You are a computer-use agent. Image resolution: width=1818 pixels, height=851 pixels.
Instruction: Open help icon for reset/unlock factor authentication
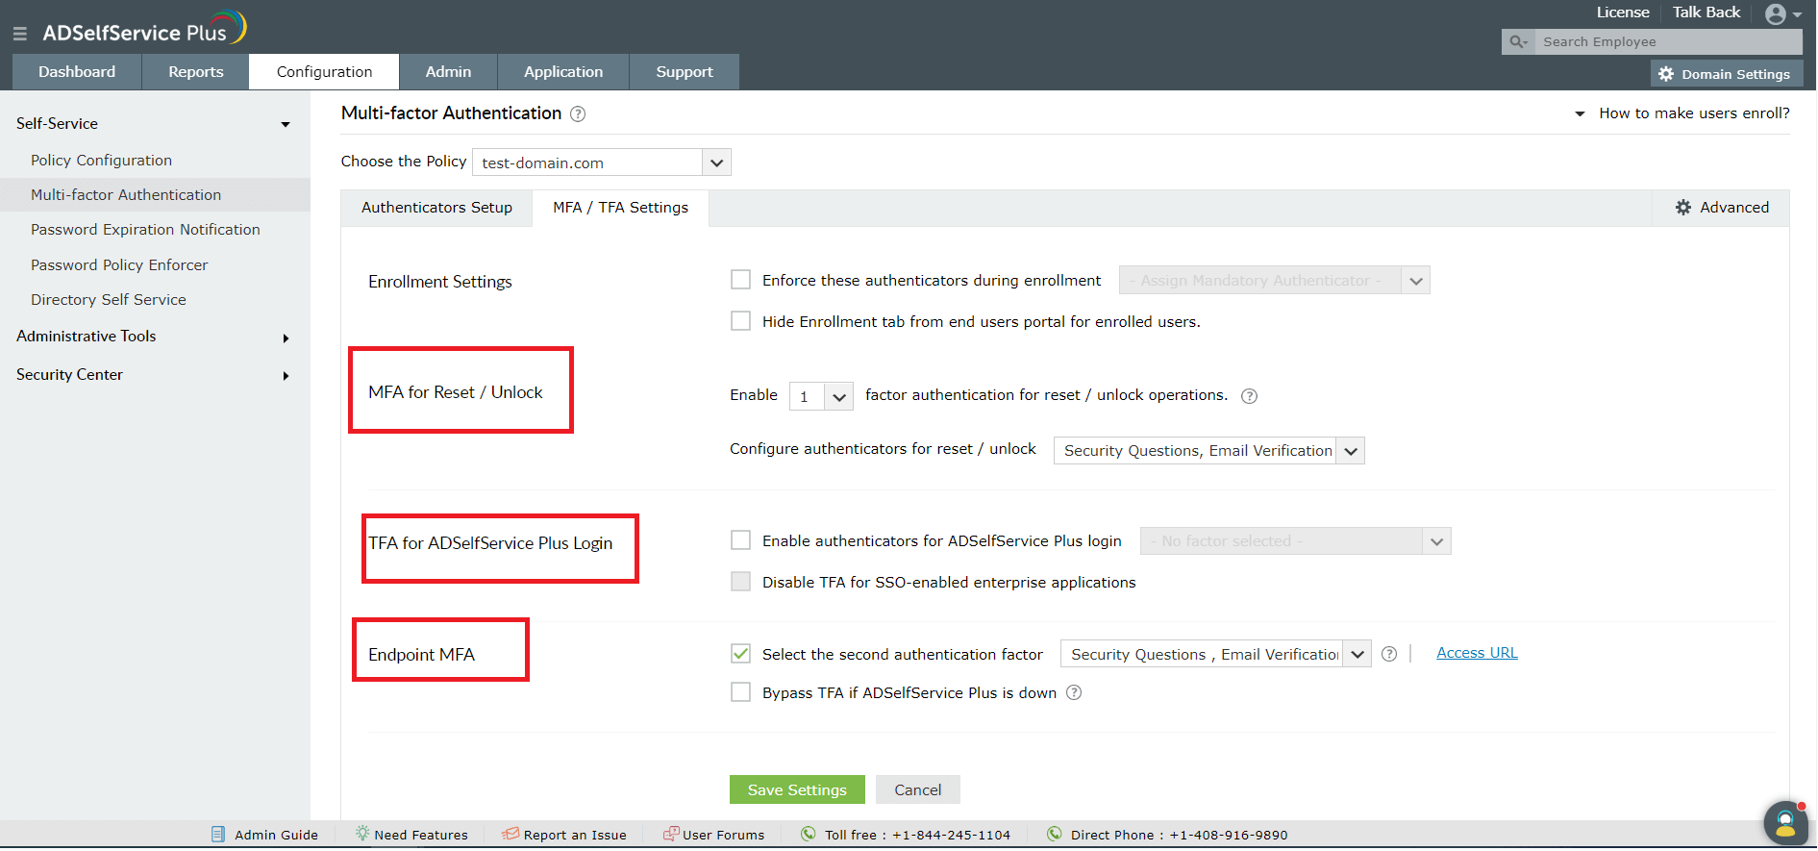1250,396
